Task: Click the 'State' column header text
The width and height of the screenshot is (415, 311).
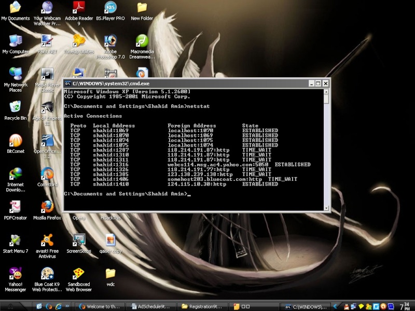Action: pos(250,125)
